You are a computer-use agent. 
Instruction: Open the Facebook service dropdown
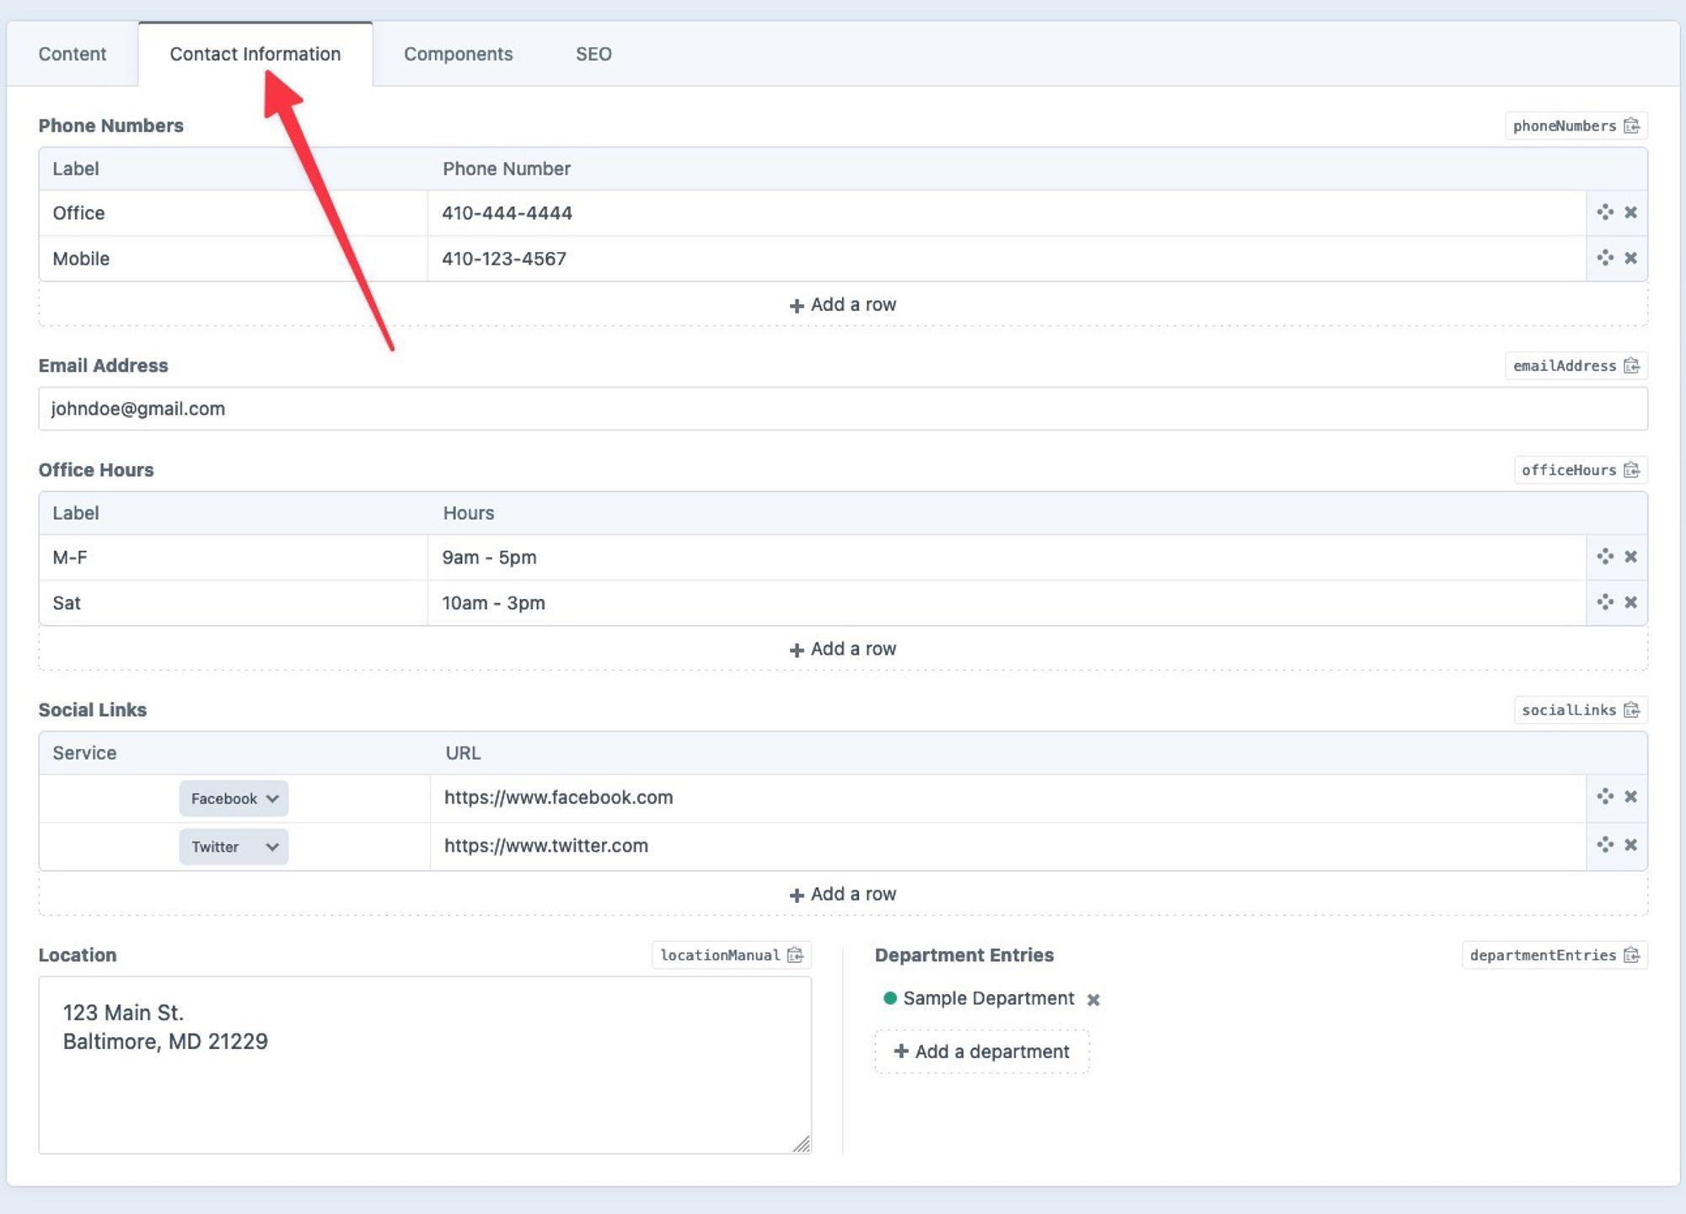[234, 798]
